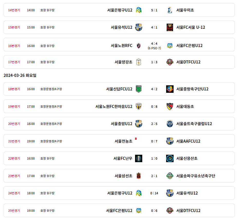Click the 0 : 14 score in match 24

(x=154, y=193)
